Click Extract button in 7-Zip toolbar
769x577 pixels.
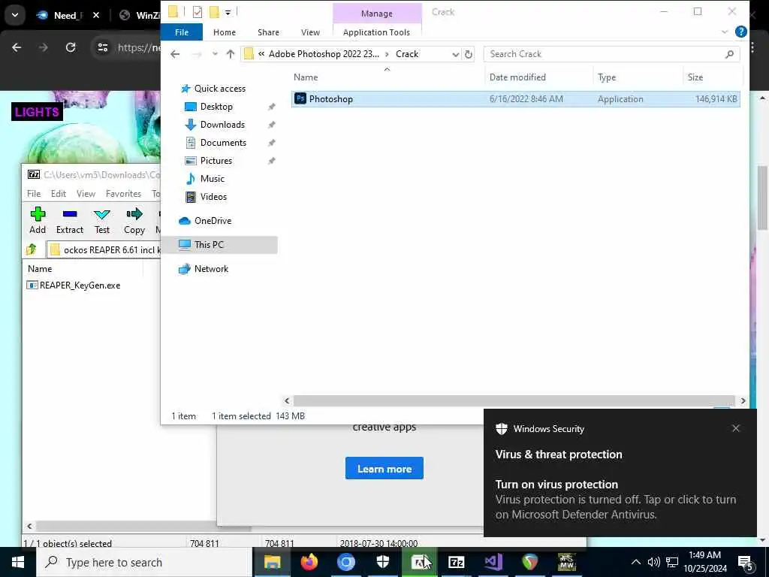70,220
